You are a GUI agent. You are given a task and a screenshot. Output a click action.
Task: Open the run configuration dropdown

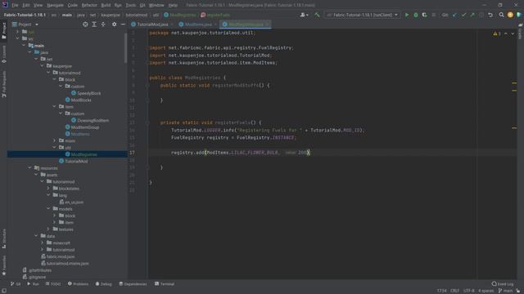point(363,15)
